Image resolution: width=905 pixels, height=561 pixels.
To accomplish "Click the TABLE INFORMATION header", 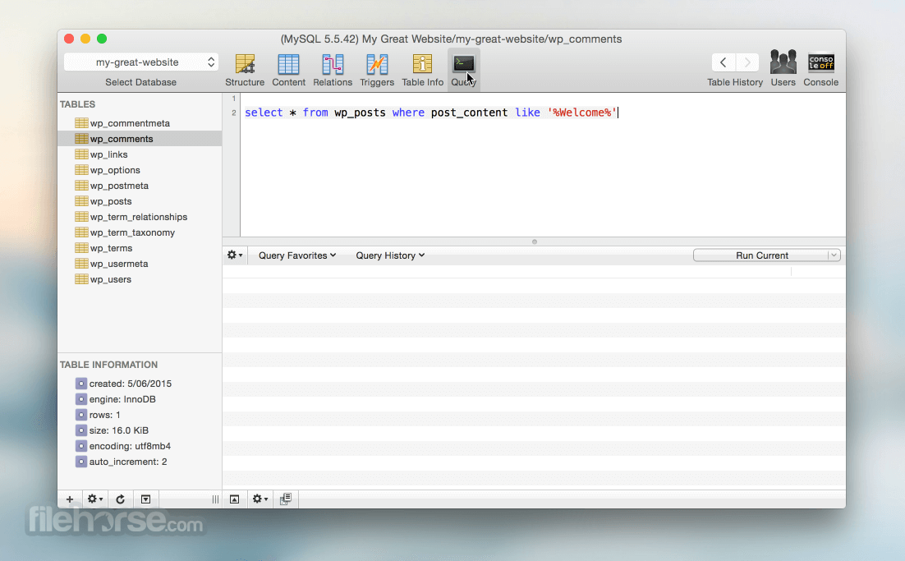I will point(108,364).
